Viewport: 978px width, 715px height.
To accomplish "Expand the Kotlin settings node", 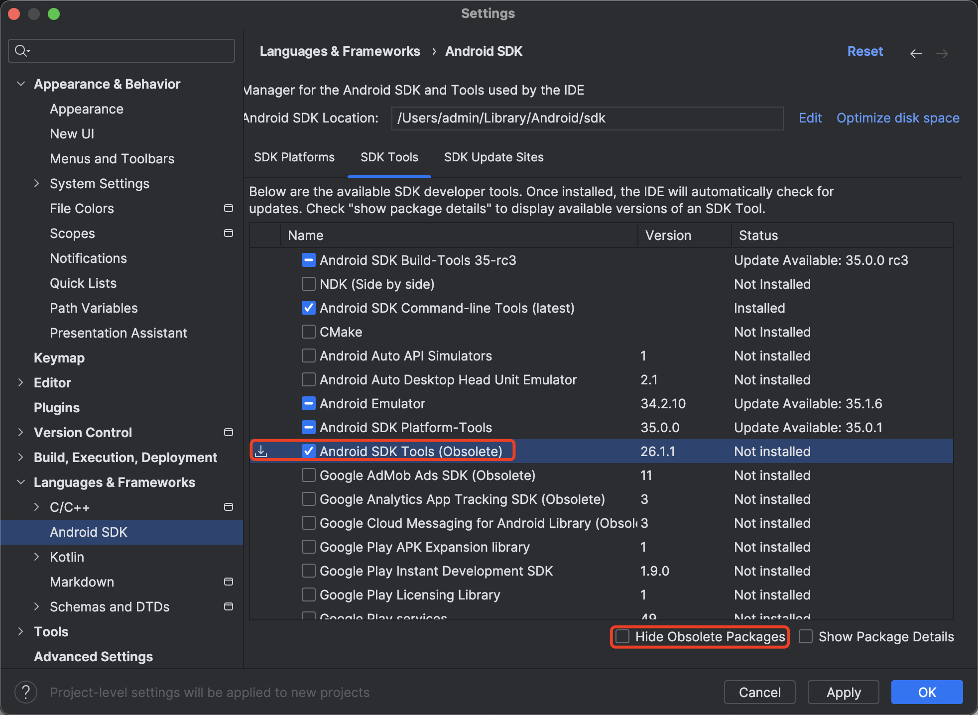I will (37, 557).
